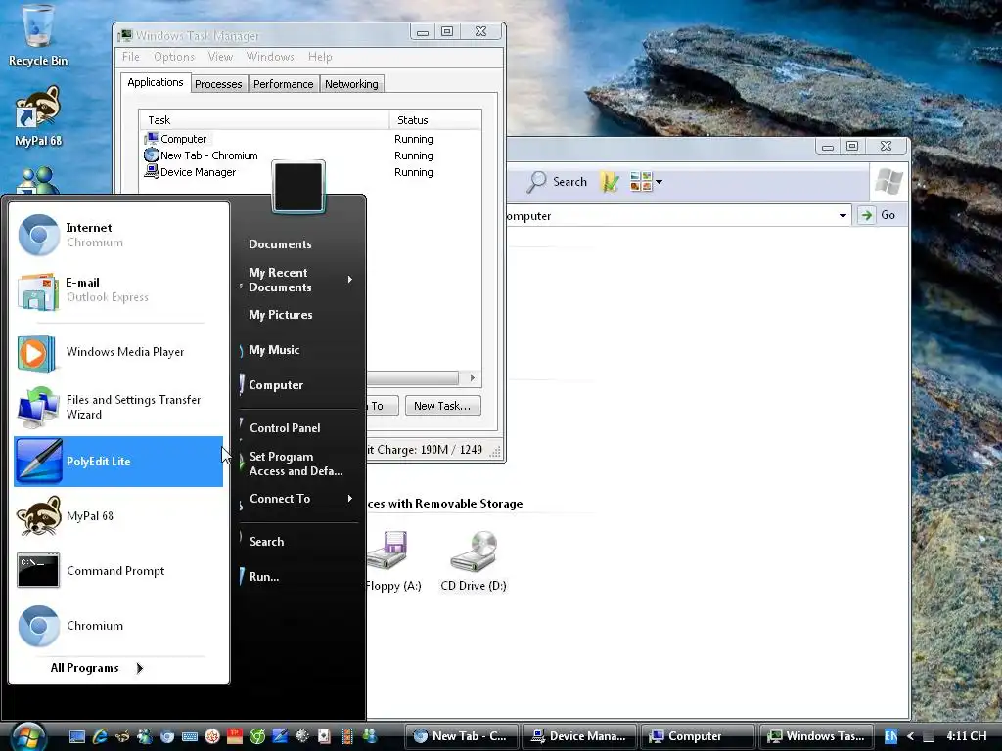Screen dimensions: 1002x751
Task: Click the clock showing 4:11 CH
Action: point(966,736)
